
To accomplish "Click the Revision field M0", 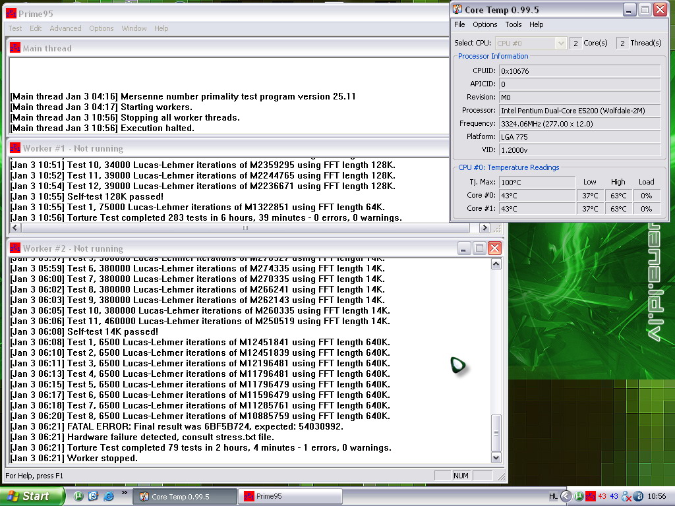I will [579, 98].
